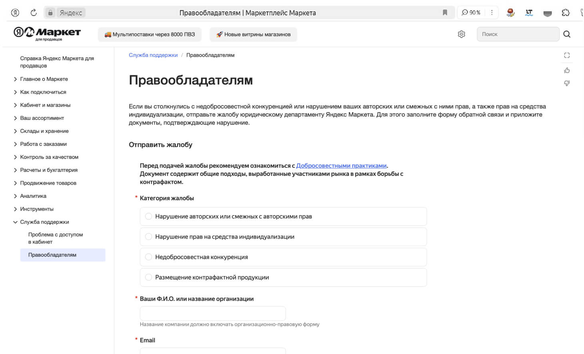Open the three-dot menu in address bar
The width and height of the screenshot is (584, 354).
[492, 13]
